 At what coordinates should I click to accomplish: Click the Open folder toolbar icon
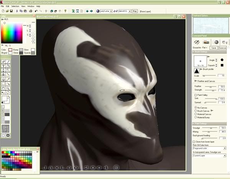pyautogui.click(x=7, y=11)
